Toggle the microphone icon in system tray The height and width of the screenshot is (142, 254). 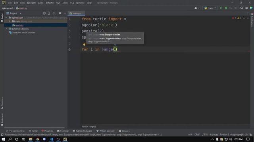[217, 139]
